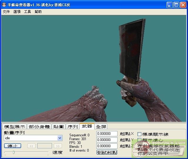
Task: Switch to the 部份身體 tab
Action: [39, 127]
